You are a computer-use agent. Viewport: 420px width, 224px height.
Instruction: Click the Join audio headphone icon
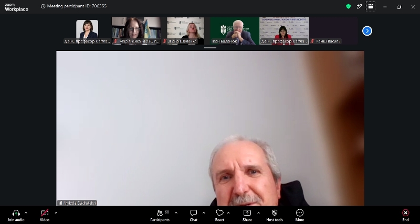[16, 213]
